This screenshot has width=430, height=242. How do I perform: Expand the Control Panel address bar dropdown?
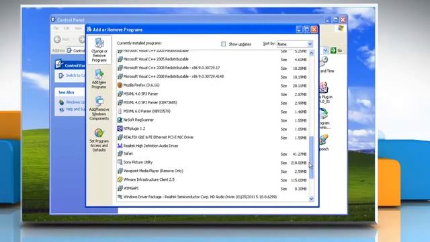tap(325, 50)
